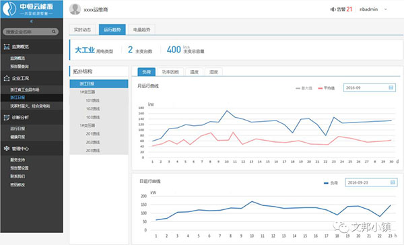Select 202馈线 in the topology tree
The width and height of the screenshot is (404, 245).
(x=93, y=142)
